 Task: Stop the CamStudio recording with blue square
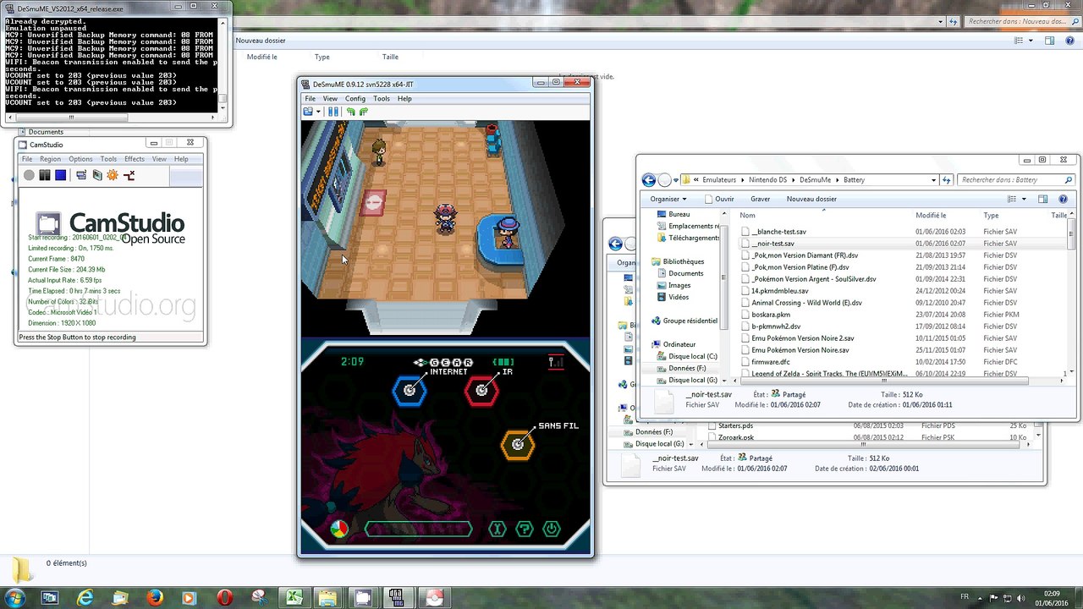pyautogui.click(x=60, y=175)
